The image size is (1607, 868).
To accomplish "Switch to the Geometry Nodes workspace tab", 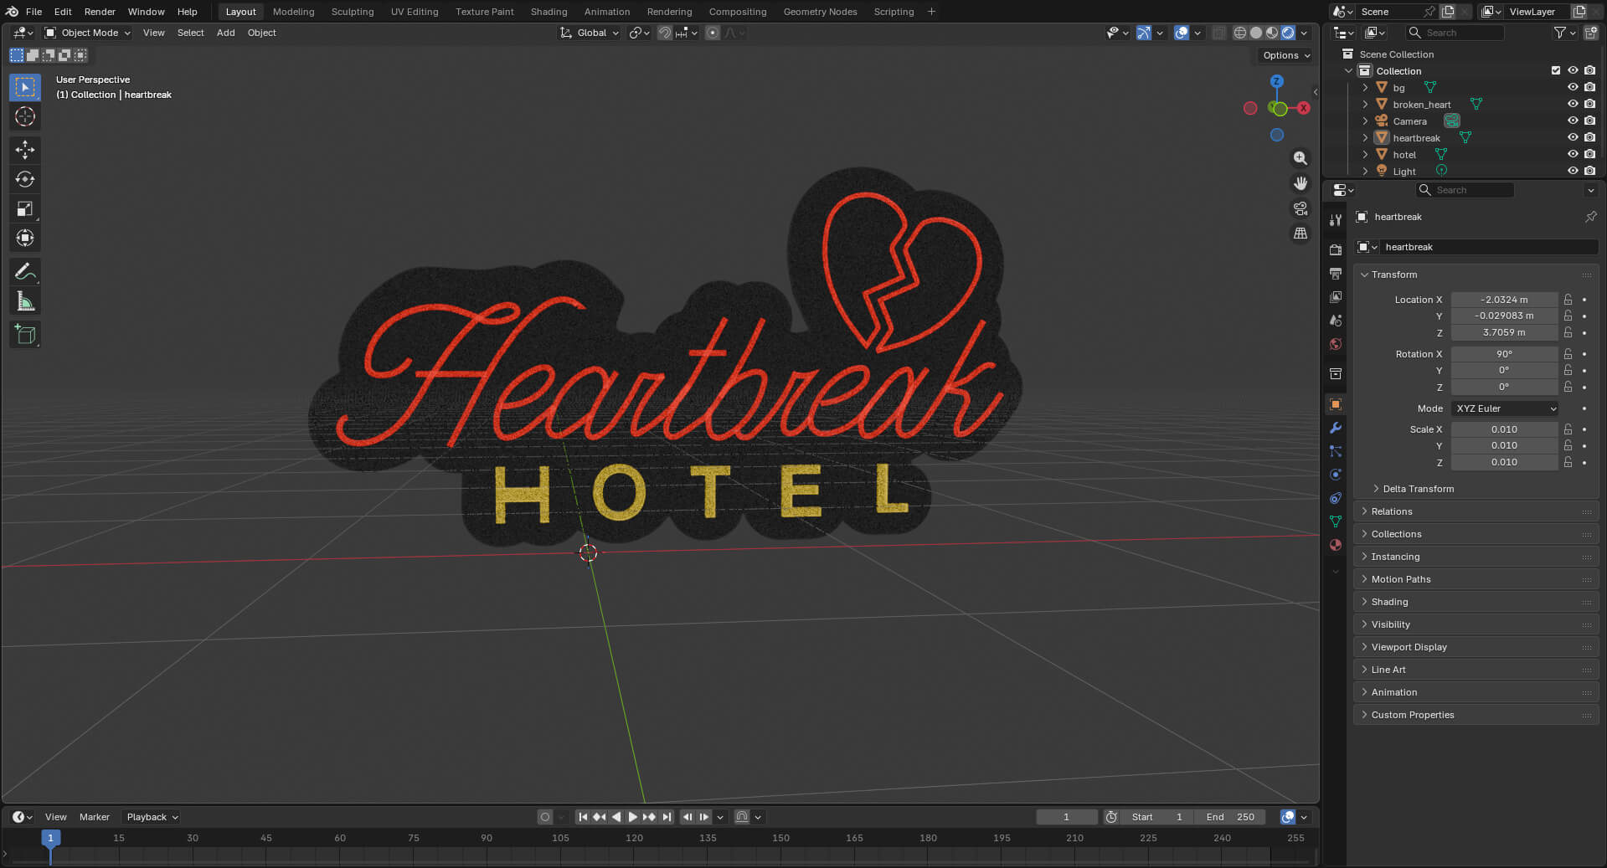I will point(820,12).
